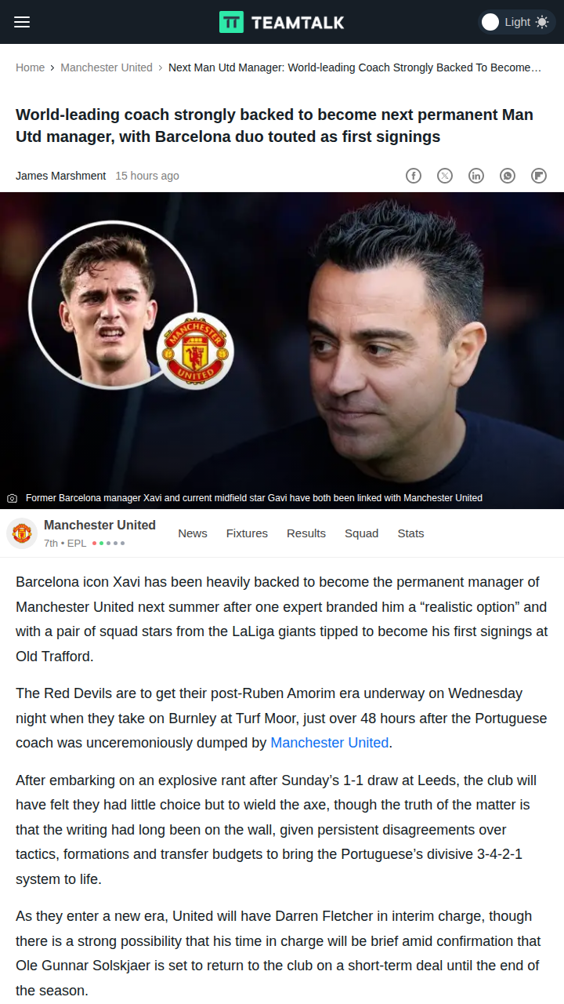564x1004 pixels.
Task: Share article on LinkedIn
Action: pos(476,176)
